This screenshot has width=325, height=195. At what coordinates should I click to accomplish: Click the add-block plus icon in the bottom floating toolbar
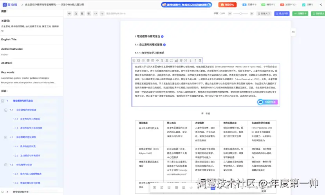[154, 188]
